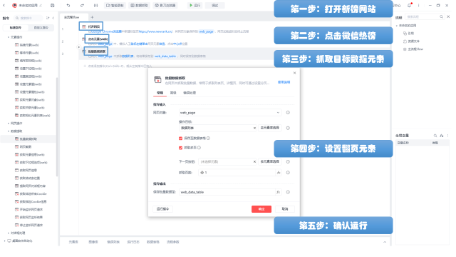456x257 pixels.
Task: Collapse the instruction panel with the arrow icon
Action: pyautogui.click(x=53, y=18)
